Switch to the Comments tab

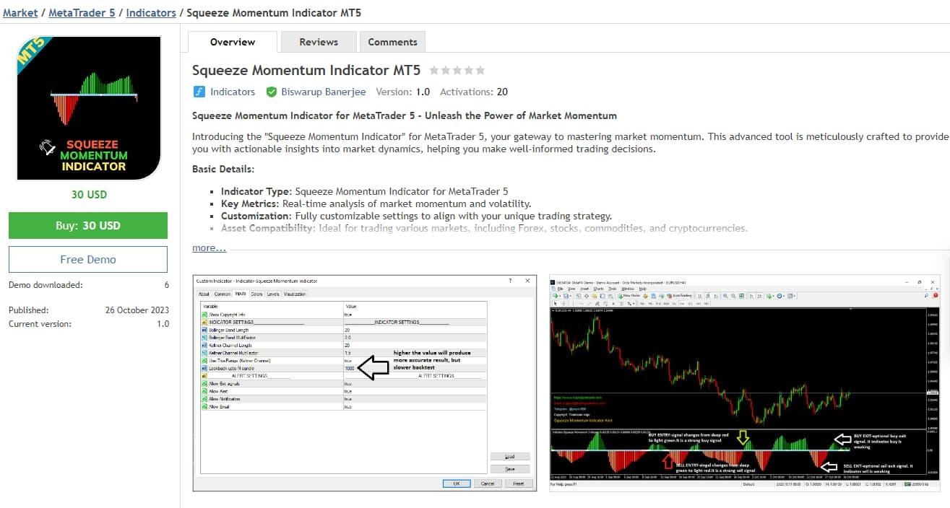(x=392, y=42)
